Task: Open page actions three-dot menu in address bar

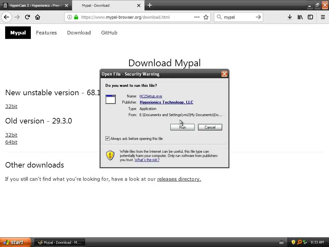Action: tap(197, 17)
